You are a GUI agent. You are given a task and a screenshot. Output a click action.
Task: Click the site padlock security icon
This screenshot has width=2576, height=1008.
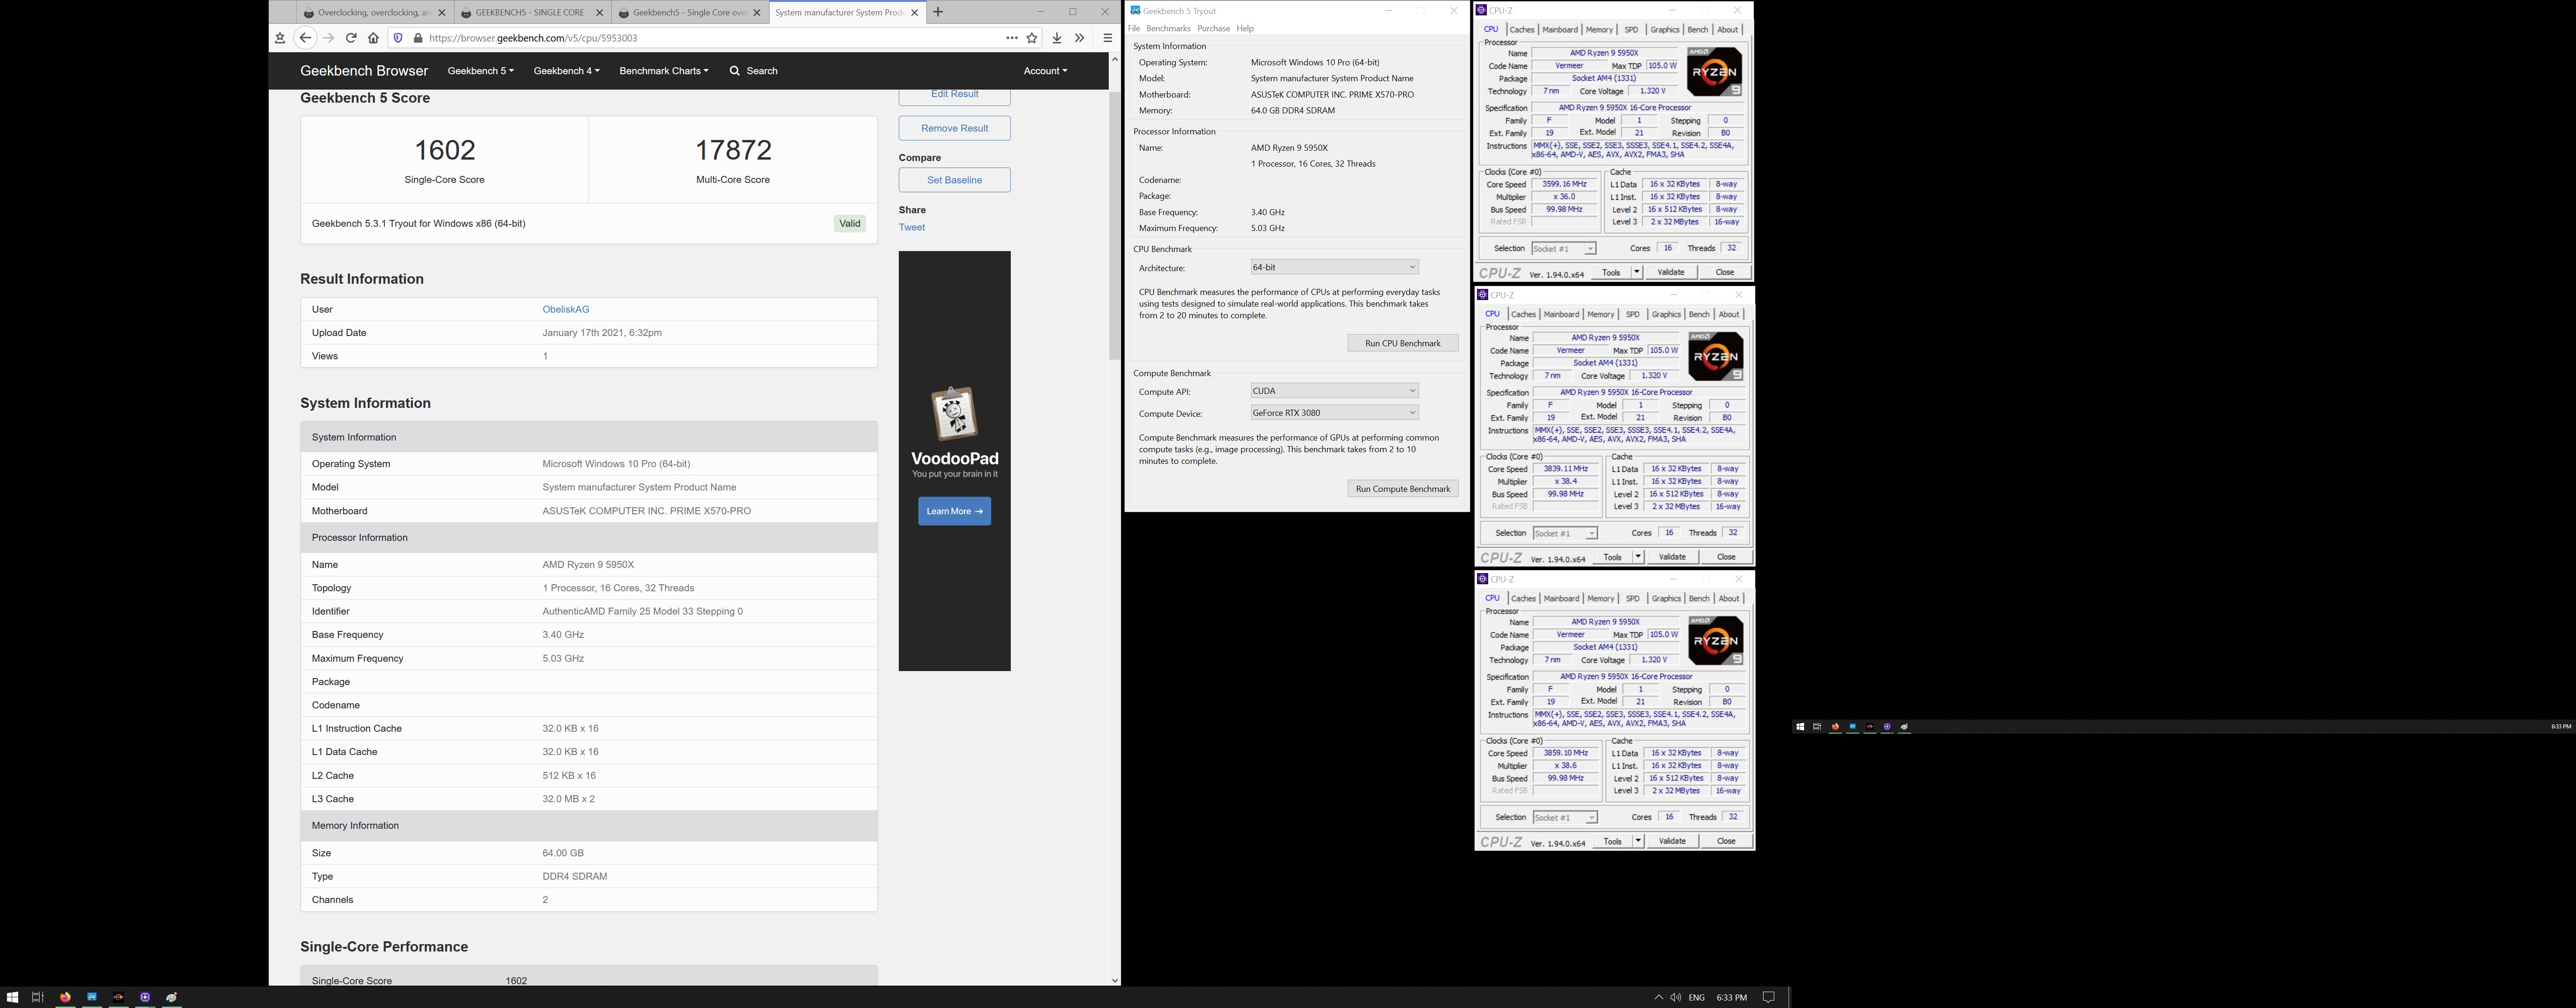pos(418,38)
